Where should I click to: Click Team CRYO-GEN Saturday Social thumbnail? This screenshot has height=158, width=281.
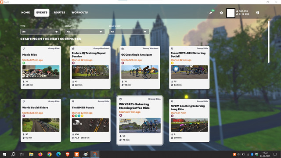coord(189,72)
